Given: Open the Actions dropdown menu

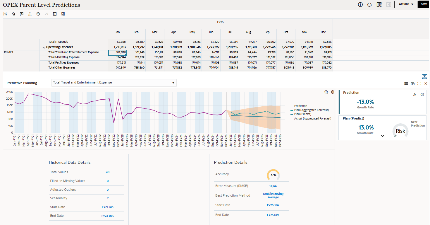Looking at the screenshot, I should [405, 4].
